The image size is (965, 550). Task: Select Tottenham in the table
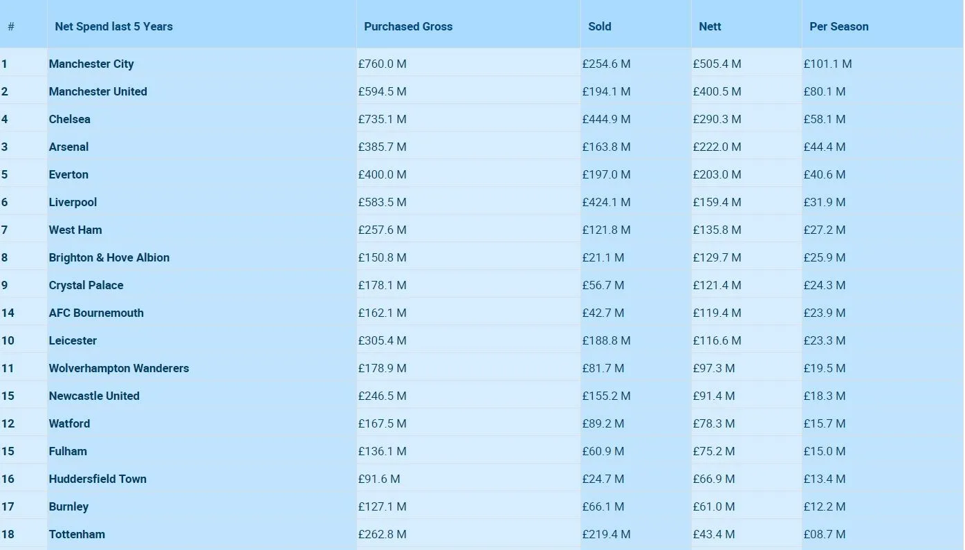point(77,535)
